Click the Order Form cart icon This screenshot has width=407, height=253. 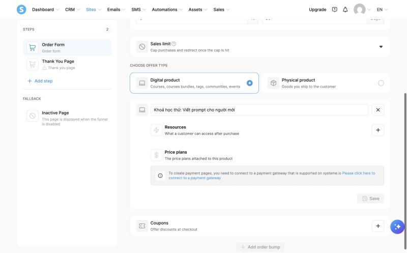pyautogui.click(x=33, y=47)
